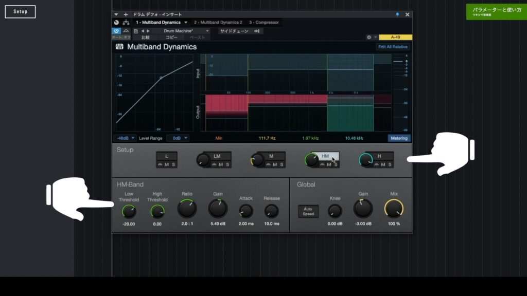Open the preset file icon
Viewport: 527px width, 296px height.
[136, 31]
